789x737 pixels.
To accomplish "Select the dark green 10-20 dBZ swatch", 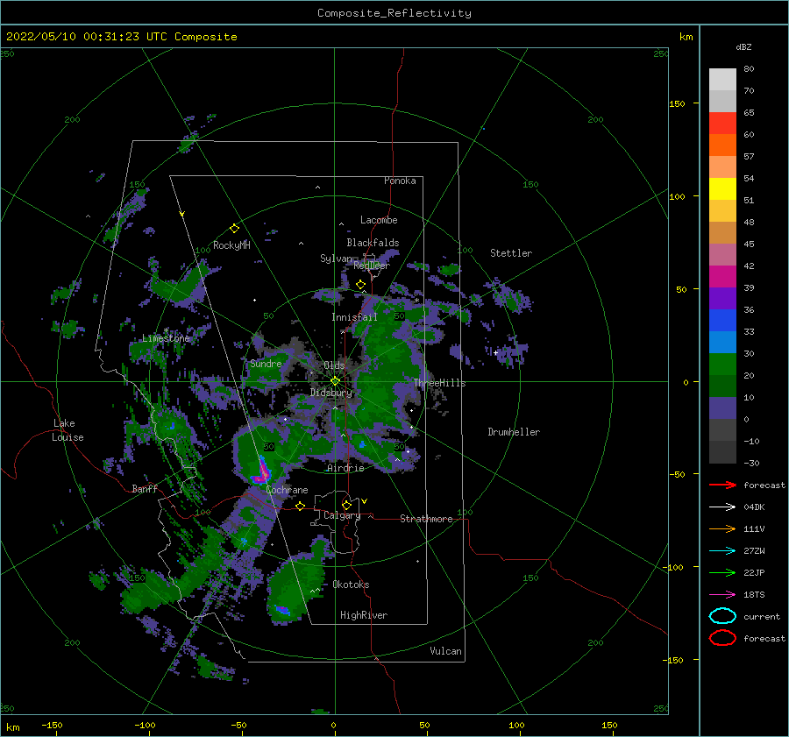I will click(722, 386).
